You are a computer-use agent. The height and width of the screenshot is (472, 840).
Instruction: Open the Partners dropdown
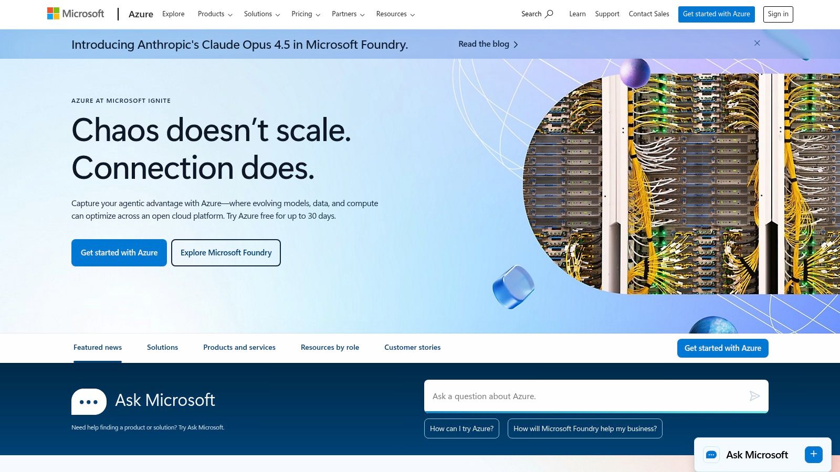coord(348,14)
